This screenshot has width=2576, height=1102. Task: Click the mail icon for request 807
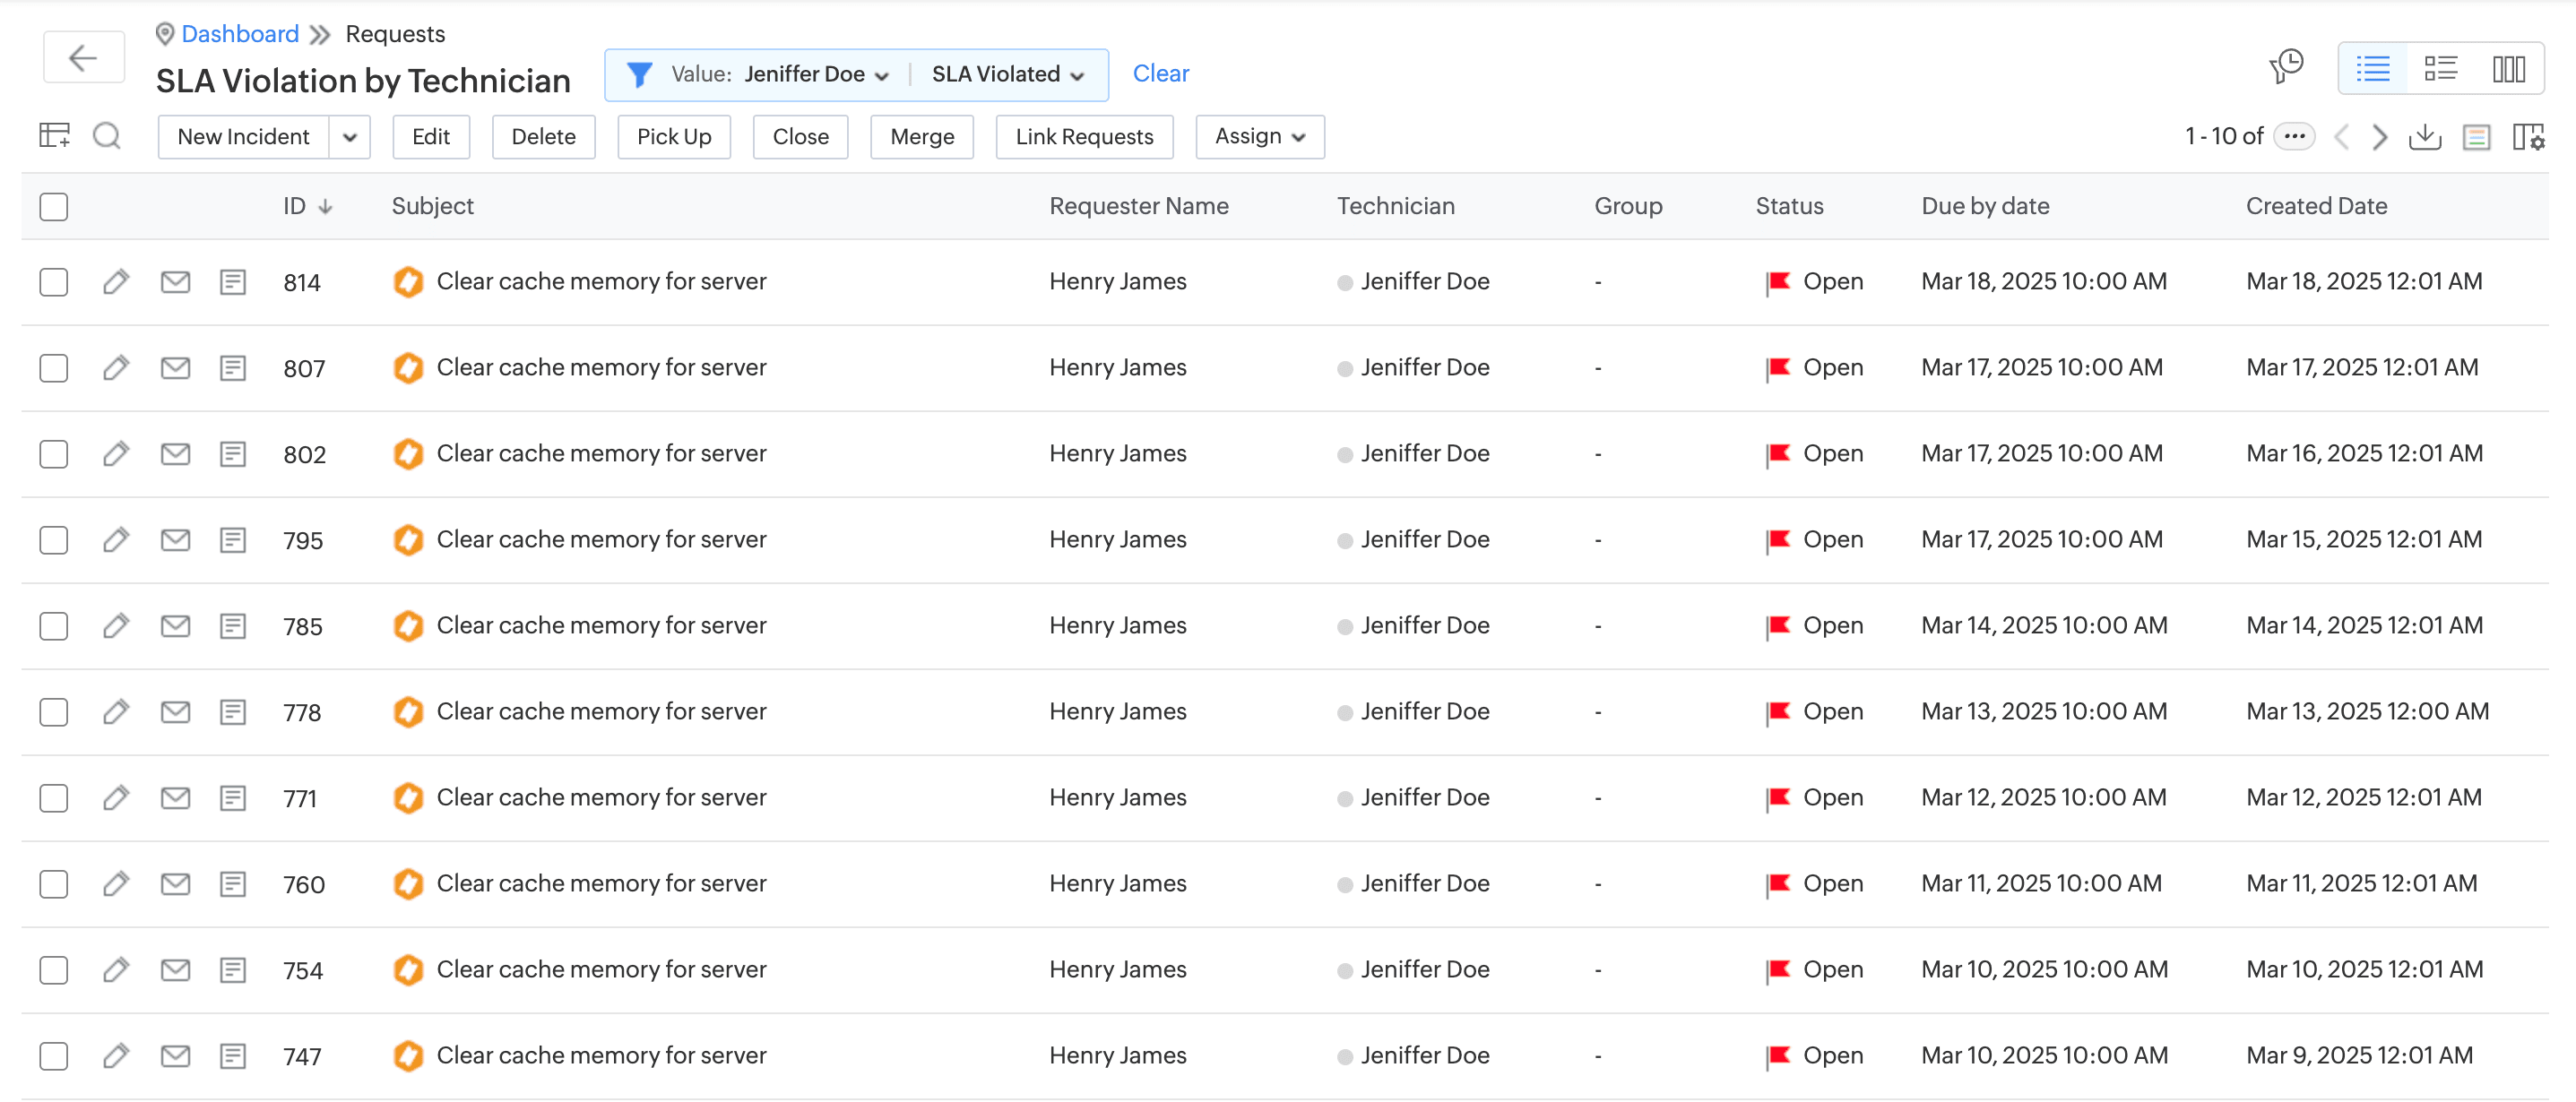tap(175, 368)
